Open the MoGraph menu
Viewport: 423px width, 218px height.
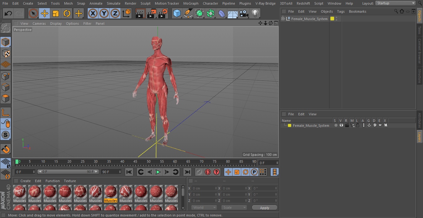pyautogui.click(x=191, y=3)
